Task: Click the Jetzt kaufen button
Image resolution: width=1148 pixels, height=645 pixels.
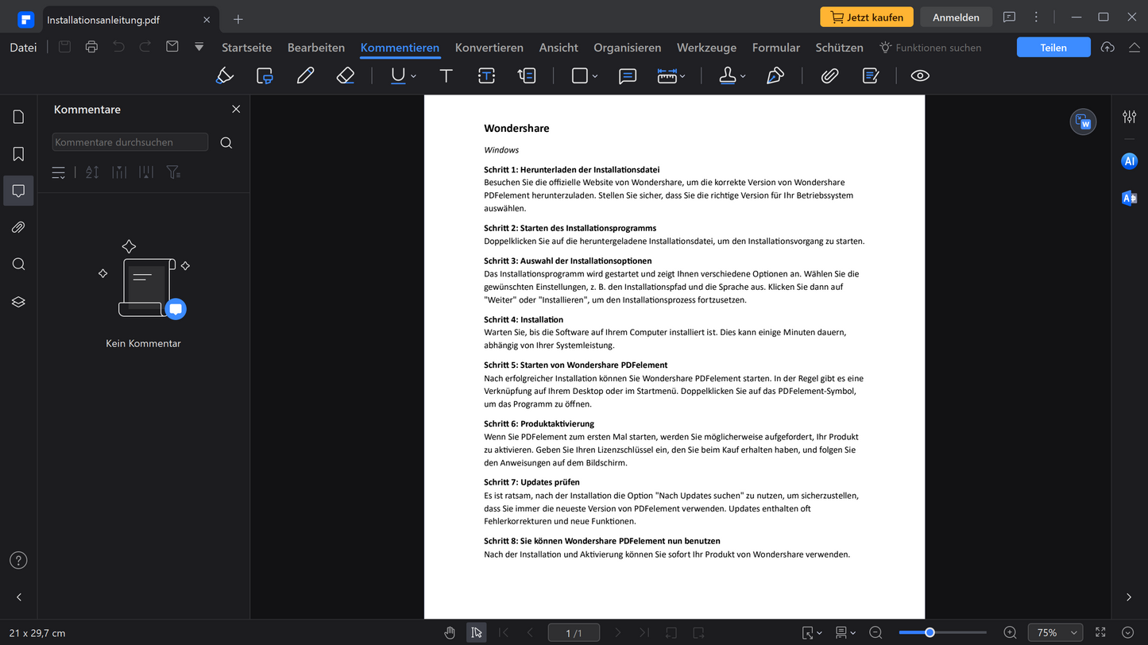Action: click(867, 17)
